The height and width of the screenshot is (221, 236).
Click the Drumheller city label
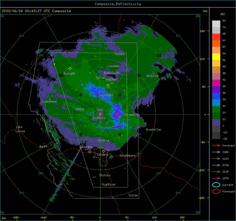point(154,130)
